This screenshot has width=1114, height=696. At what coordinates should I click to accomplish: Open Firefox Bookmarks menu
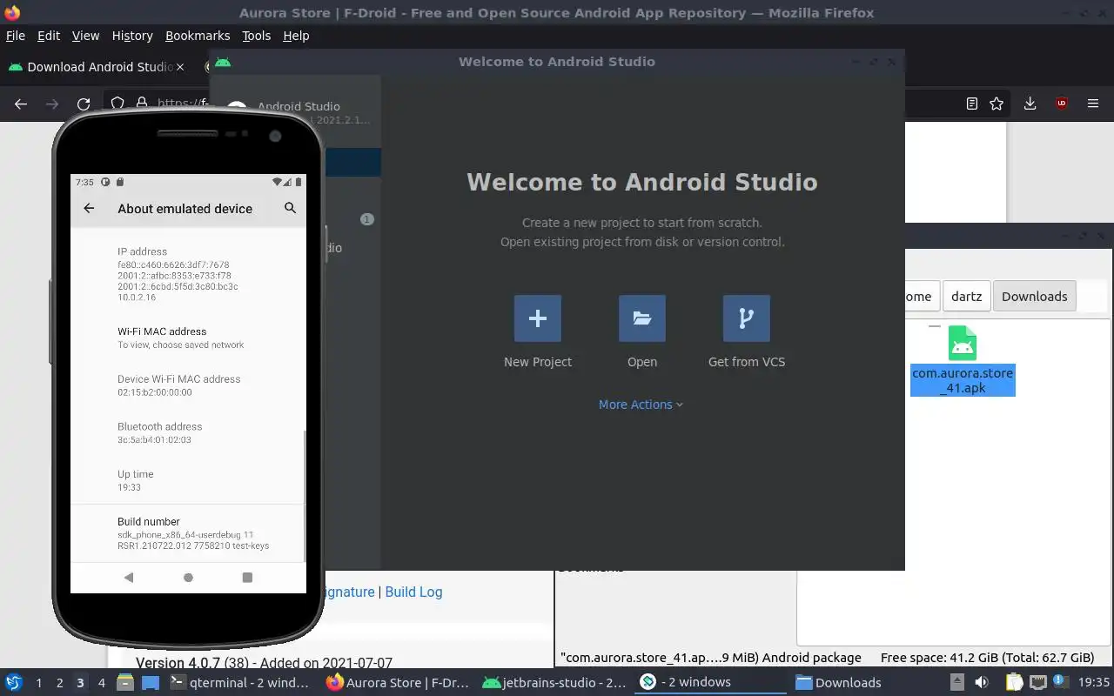click(198, 36)
